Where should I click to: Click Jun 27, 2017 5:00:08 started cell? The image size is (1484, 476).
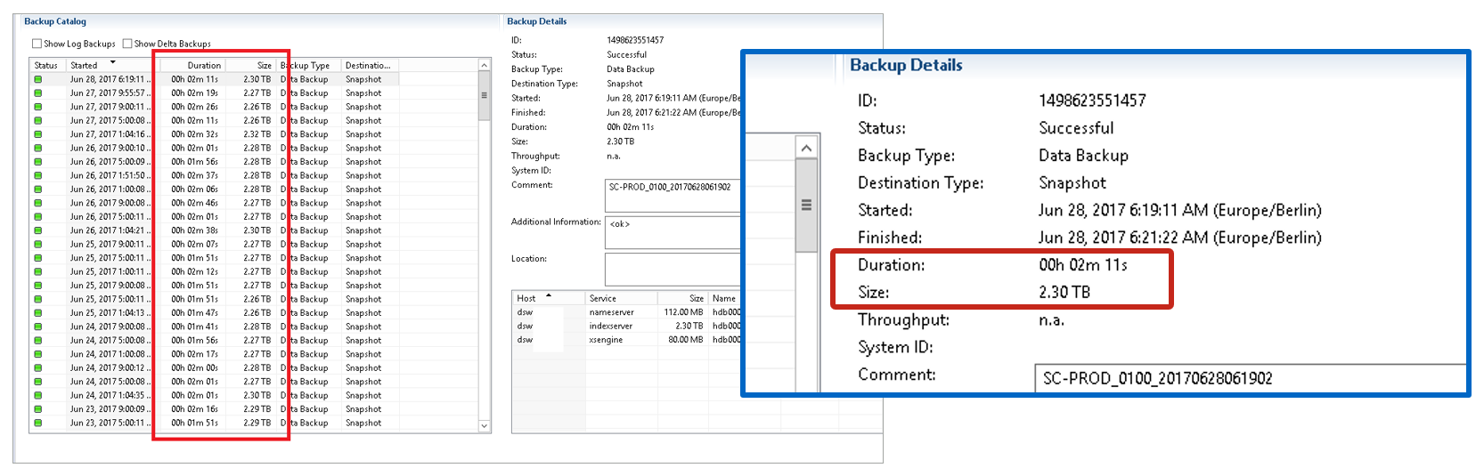pos(110,120)
